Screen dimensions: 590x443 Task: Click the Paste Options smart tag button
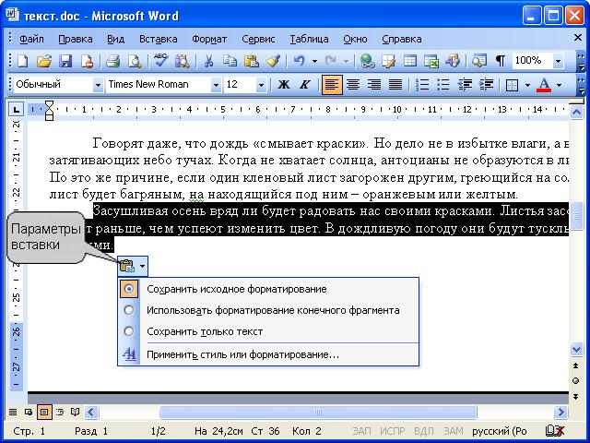click(x=133, y=267)
